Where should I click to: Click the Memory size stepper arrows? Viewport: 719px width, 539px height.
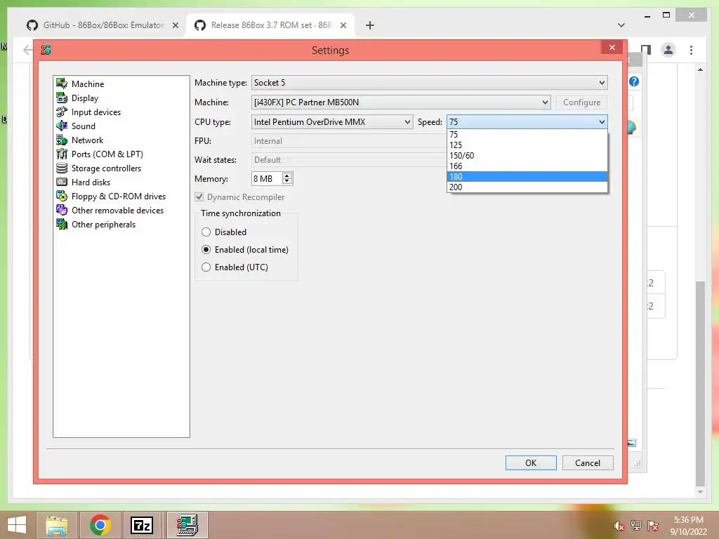287,178
